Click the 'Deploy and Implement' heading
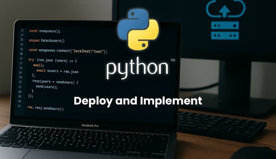This screenshot has width=276, height=159. (138, 101)
